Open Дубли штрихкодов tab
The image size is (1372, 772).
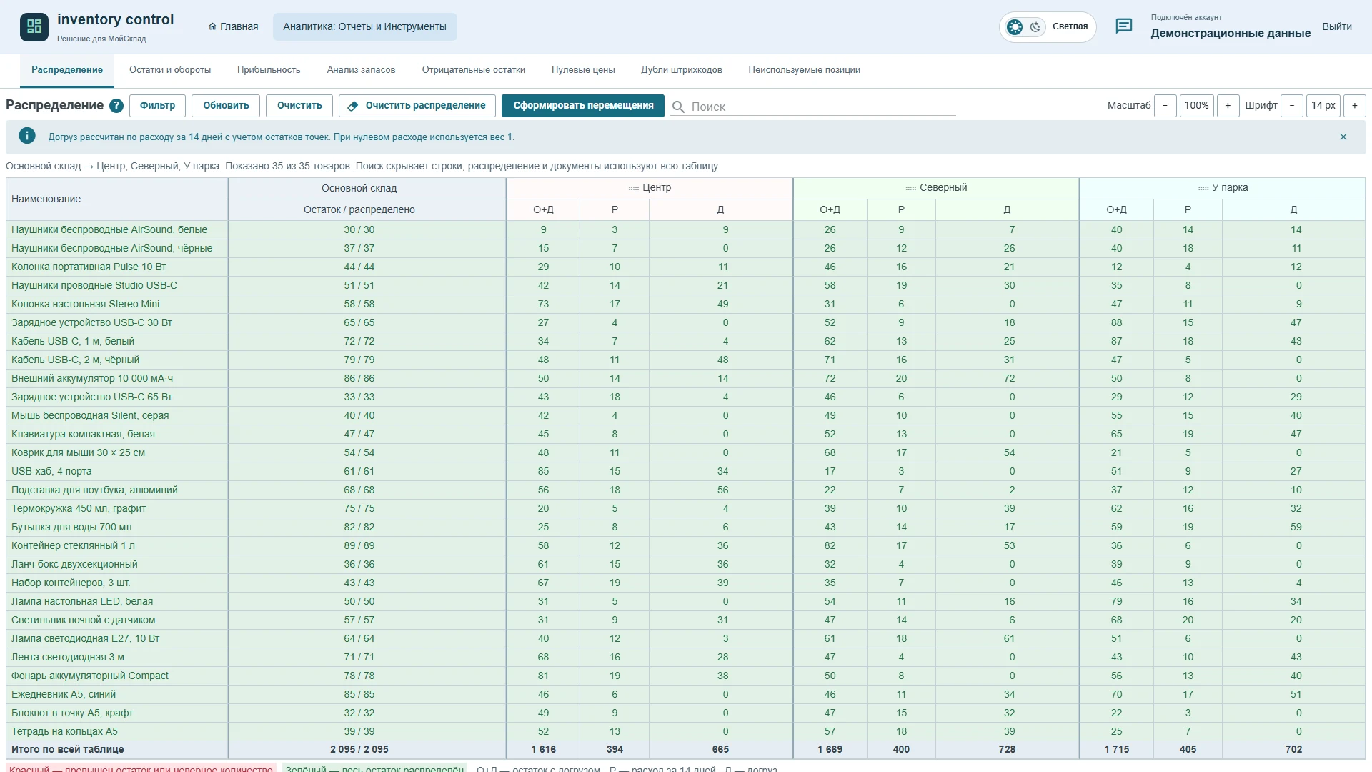(681, 70)
